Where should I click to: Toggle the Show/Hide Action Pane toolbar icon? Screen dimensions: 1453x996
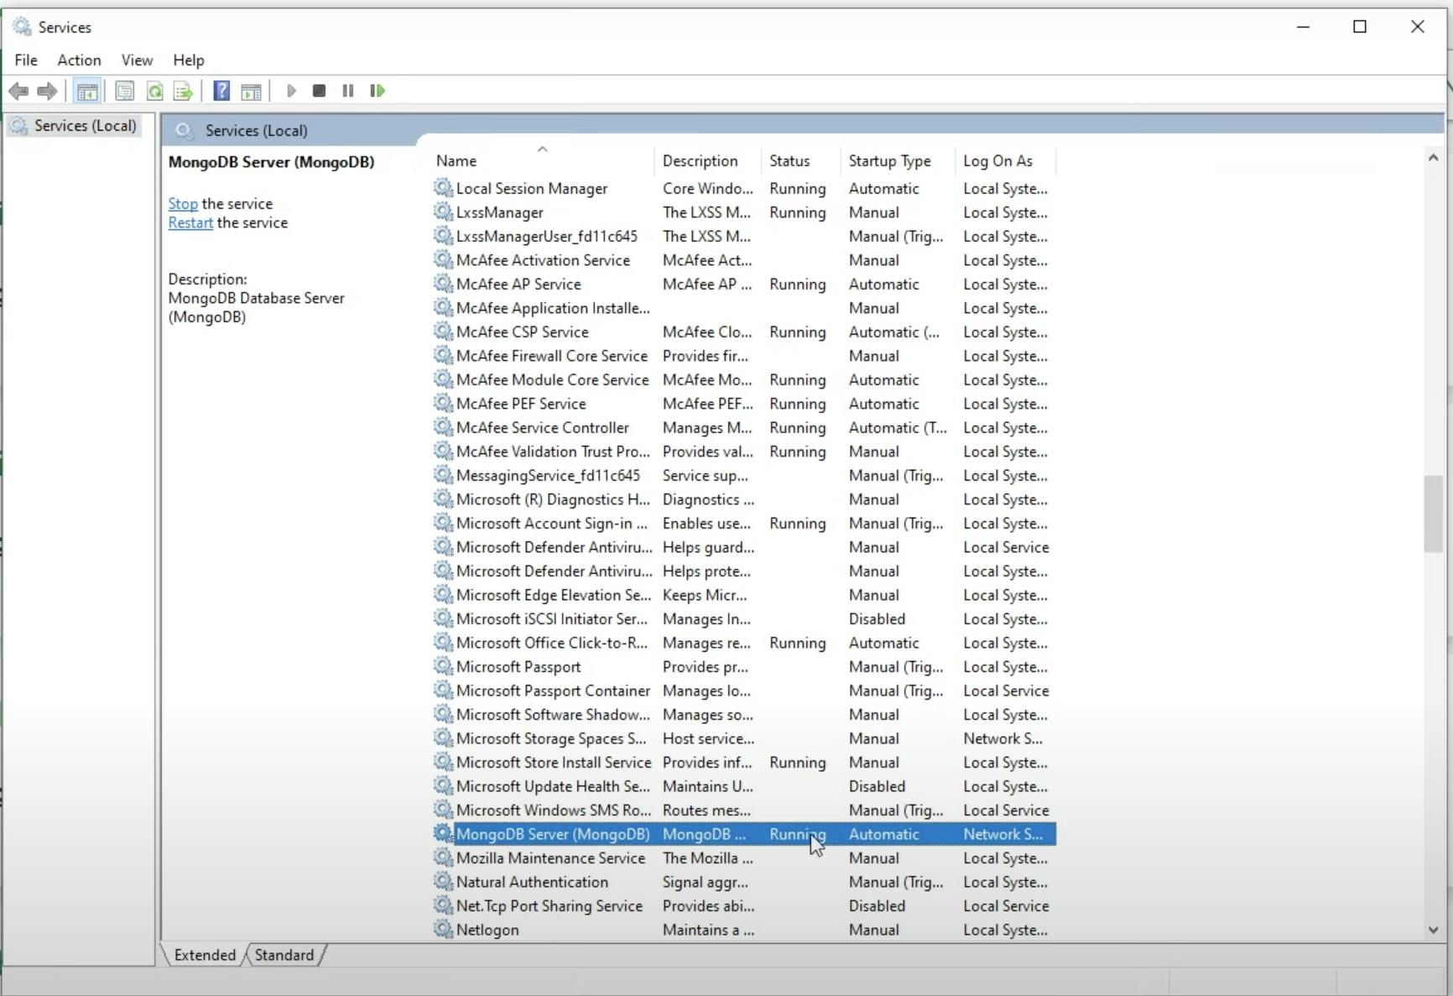tap(251, 91)
